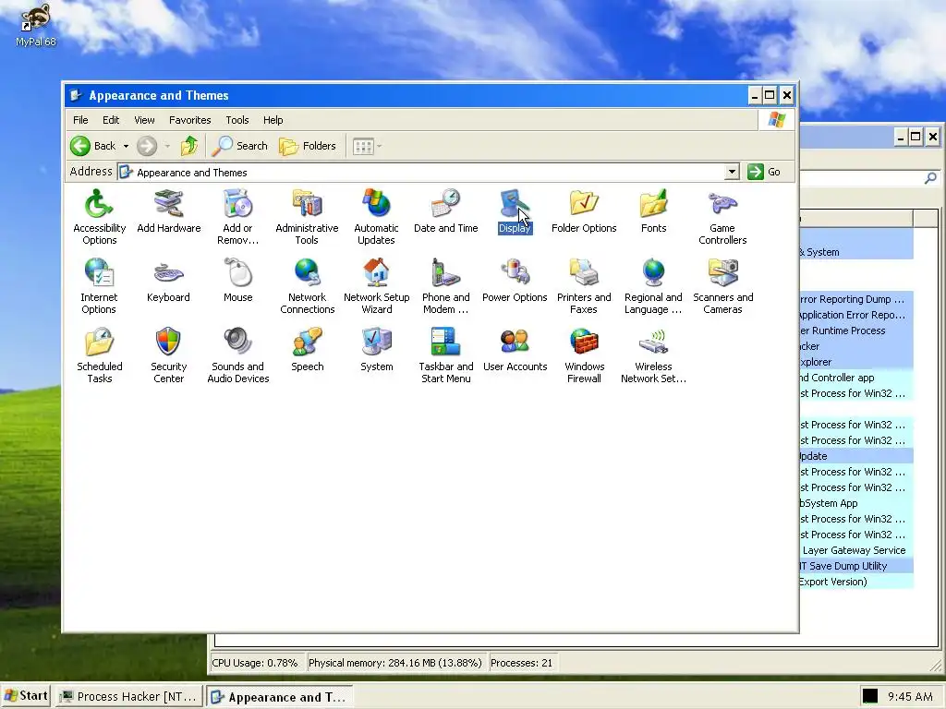
Task: Open the Tools menu
Action: point(237,120)
